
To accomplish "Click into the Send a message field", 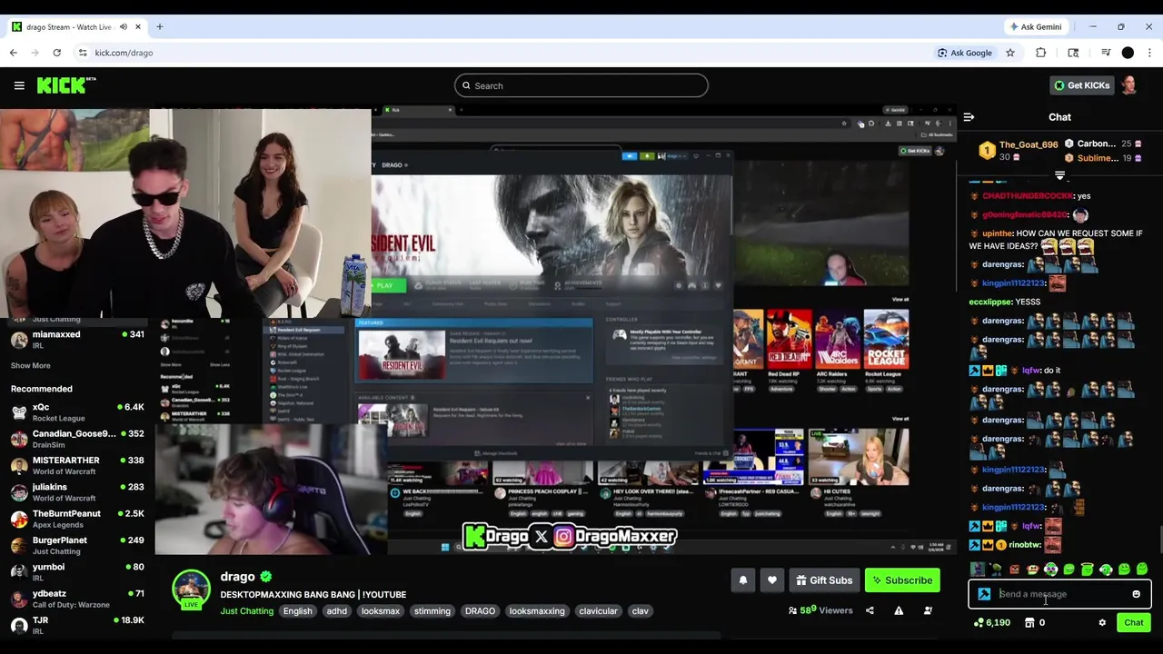I will tap(1060, 594).
